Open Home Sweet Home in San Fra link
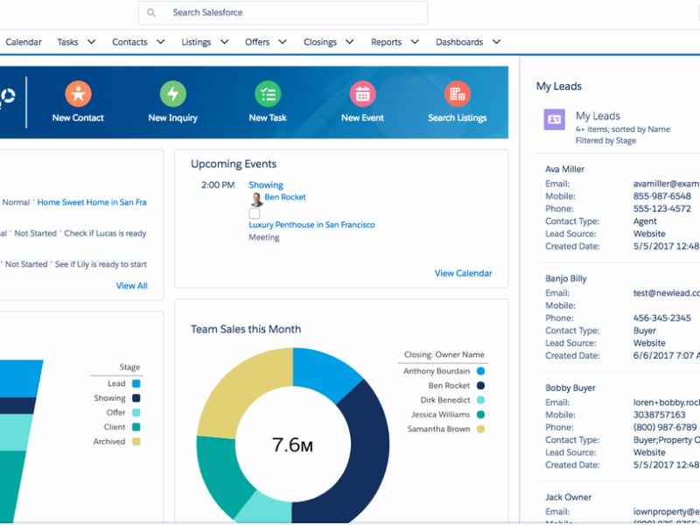This screenshot has height=525, width=700. [92, 202]
